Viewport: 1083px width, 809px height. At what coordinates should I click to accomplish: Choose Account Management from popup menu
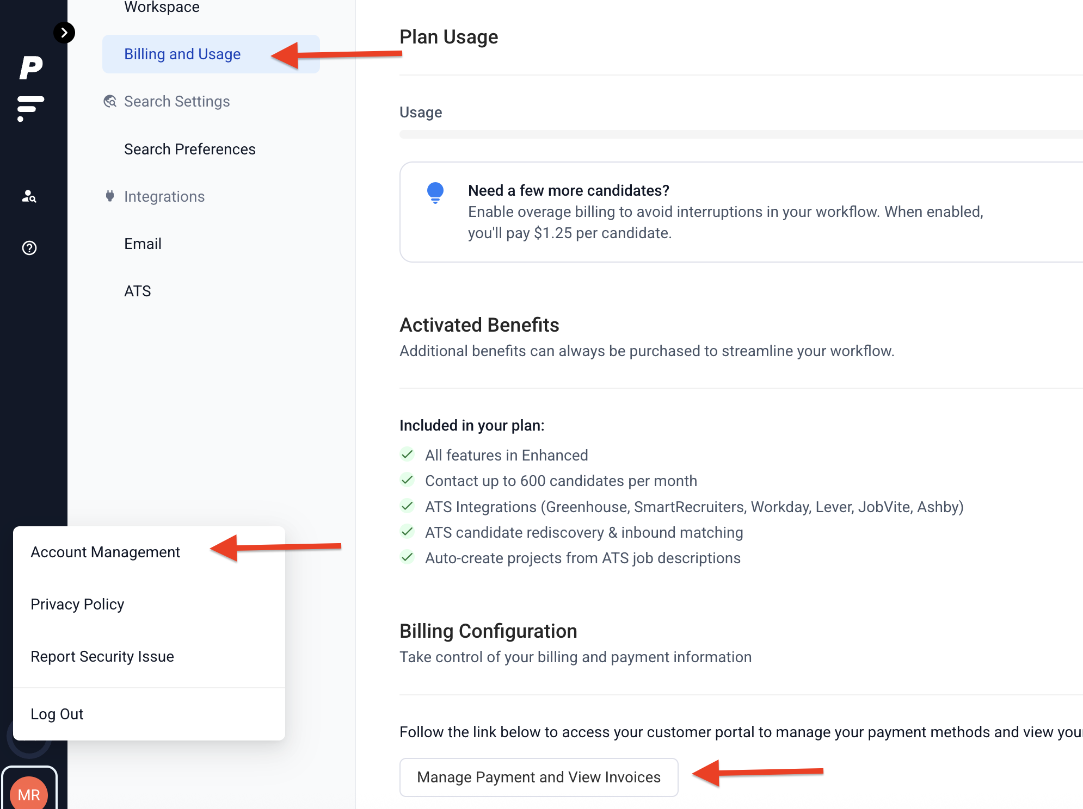click(x=105, y=552)
